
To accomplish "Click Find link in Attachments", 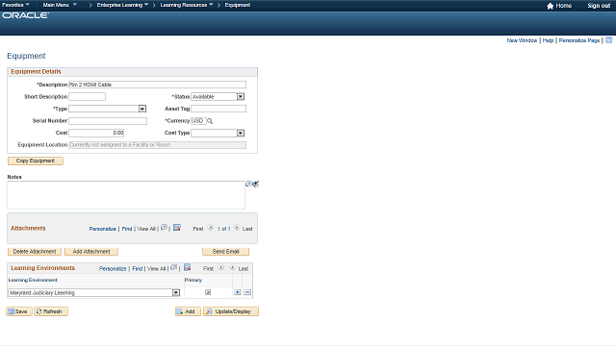I will (x=127, y=229).
